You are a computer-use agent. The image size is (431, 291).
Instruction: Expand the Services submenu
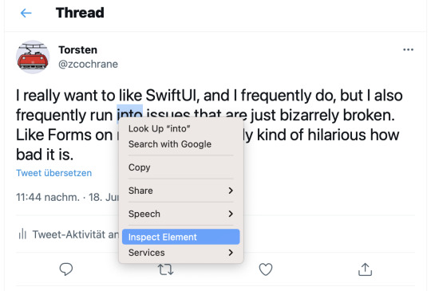(x=181, y=253)
